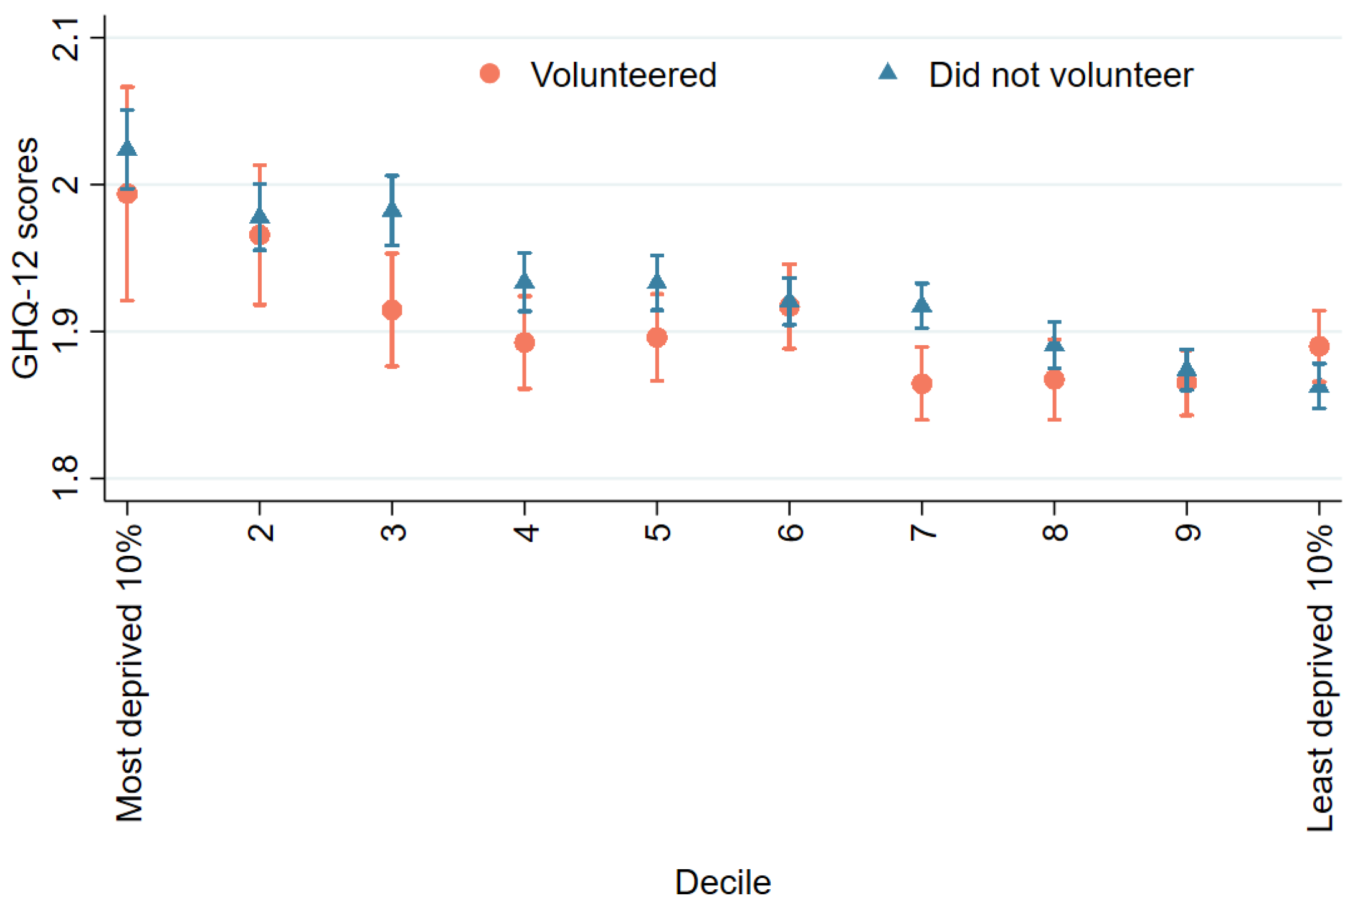Image resolution: width=1355 pixels, height=911 pixels.
Task: Click the non-volunteer triangle at most deprived decile
Action: pyautogui.click(x=127, y=148)
